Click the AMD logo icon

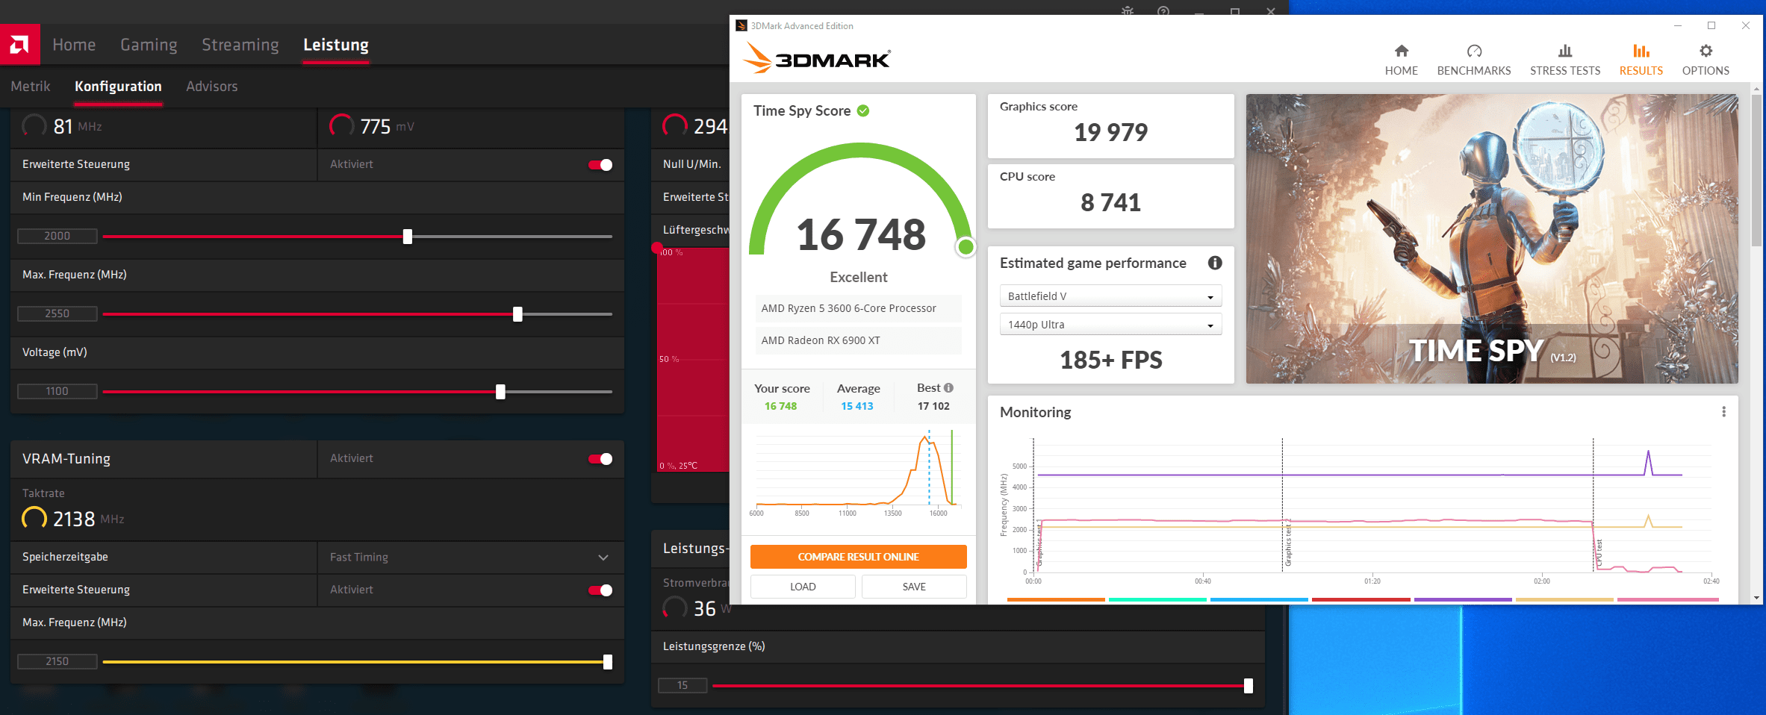point(19,45)
